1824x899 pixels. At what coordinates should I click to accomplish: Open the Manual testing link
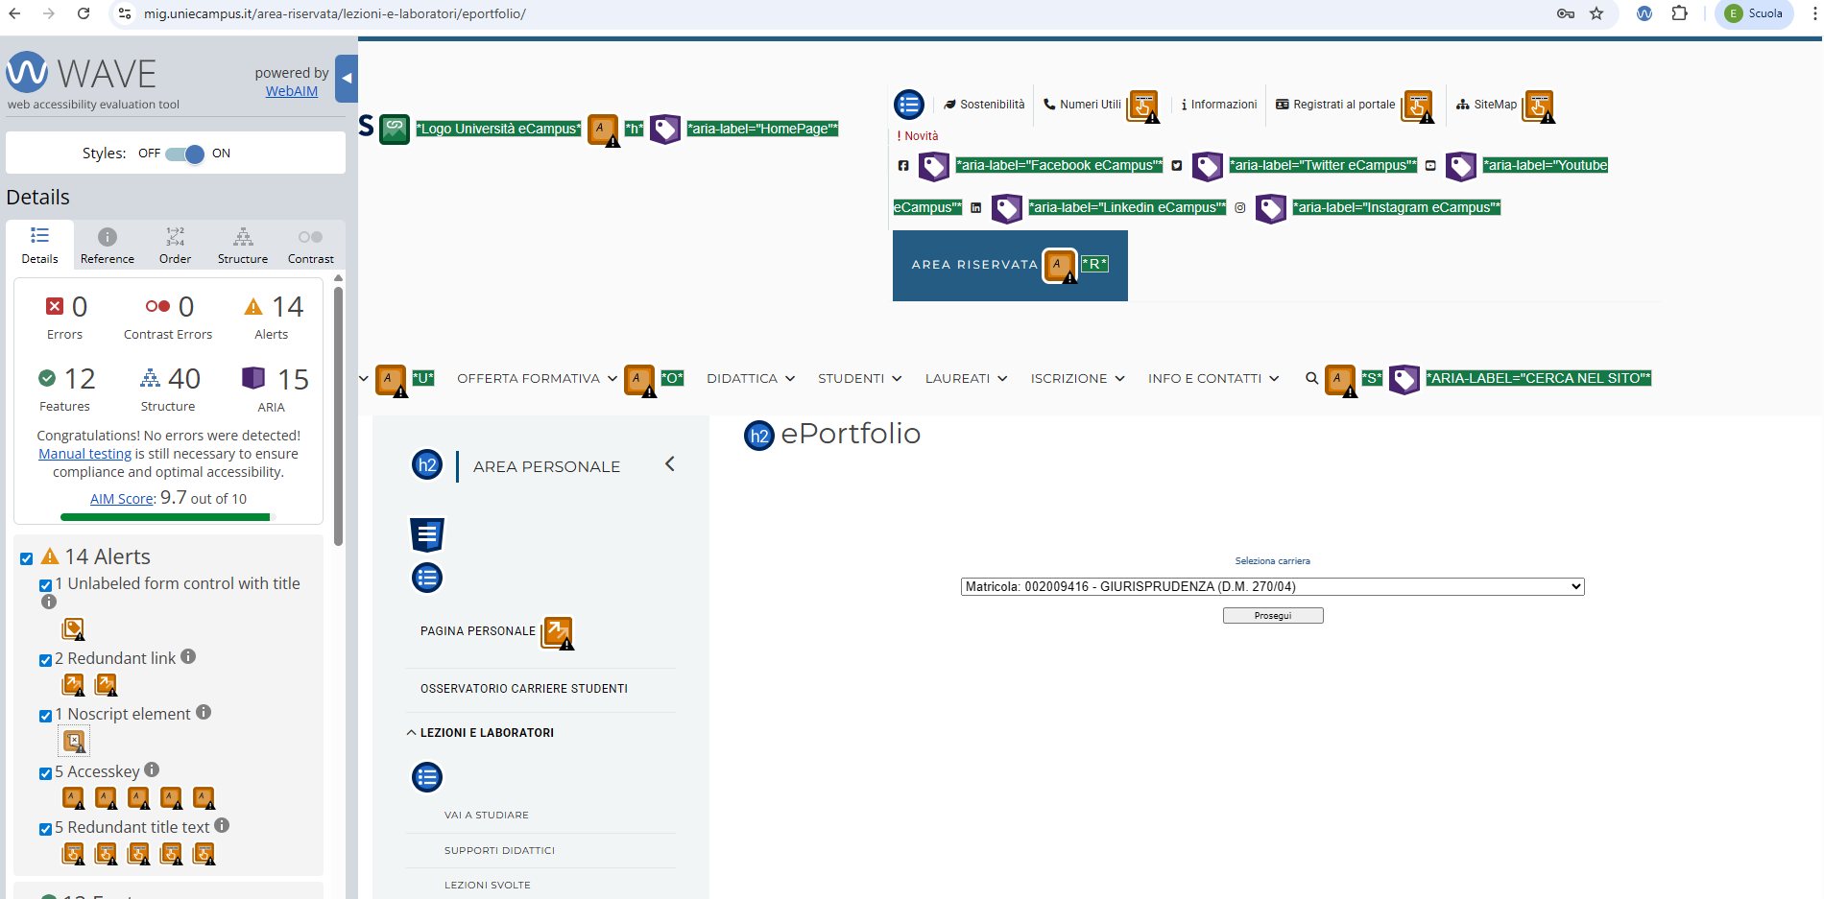84,454
